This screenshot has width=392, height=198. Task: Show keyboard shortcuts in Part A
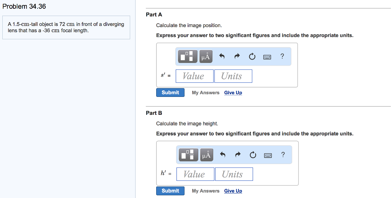[267, 57]
